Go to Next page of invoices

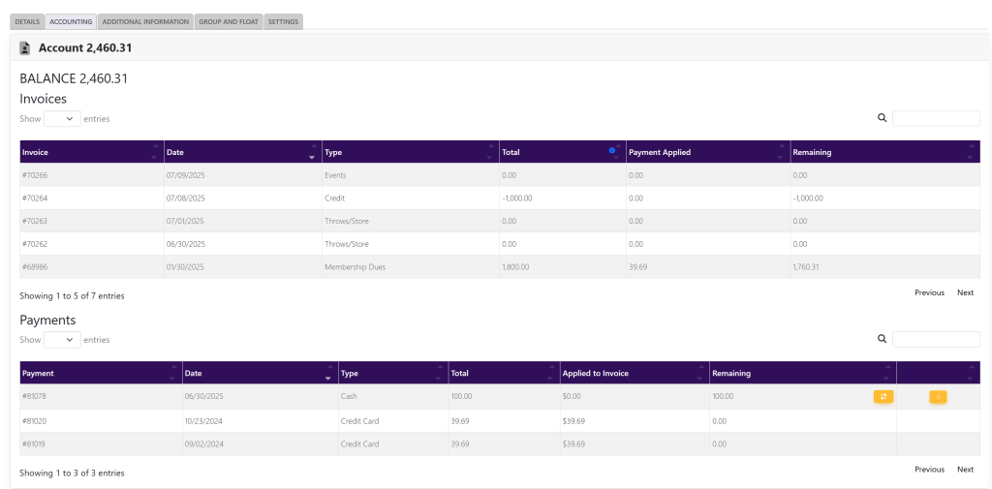pos(965,292)
